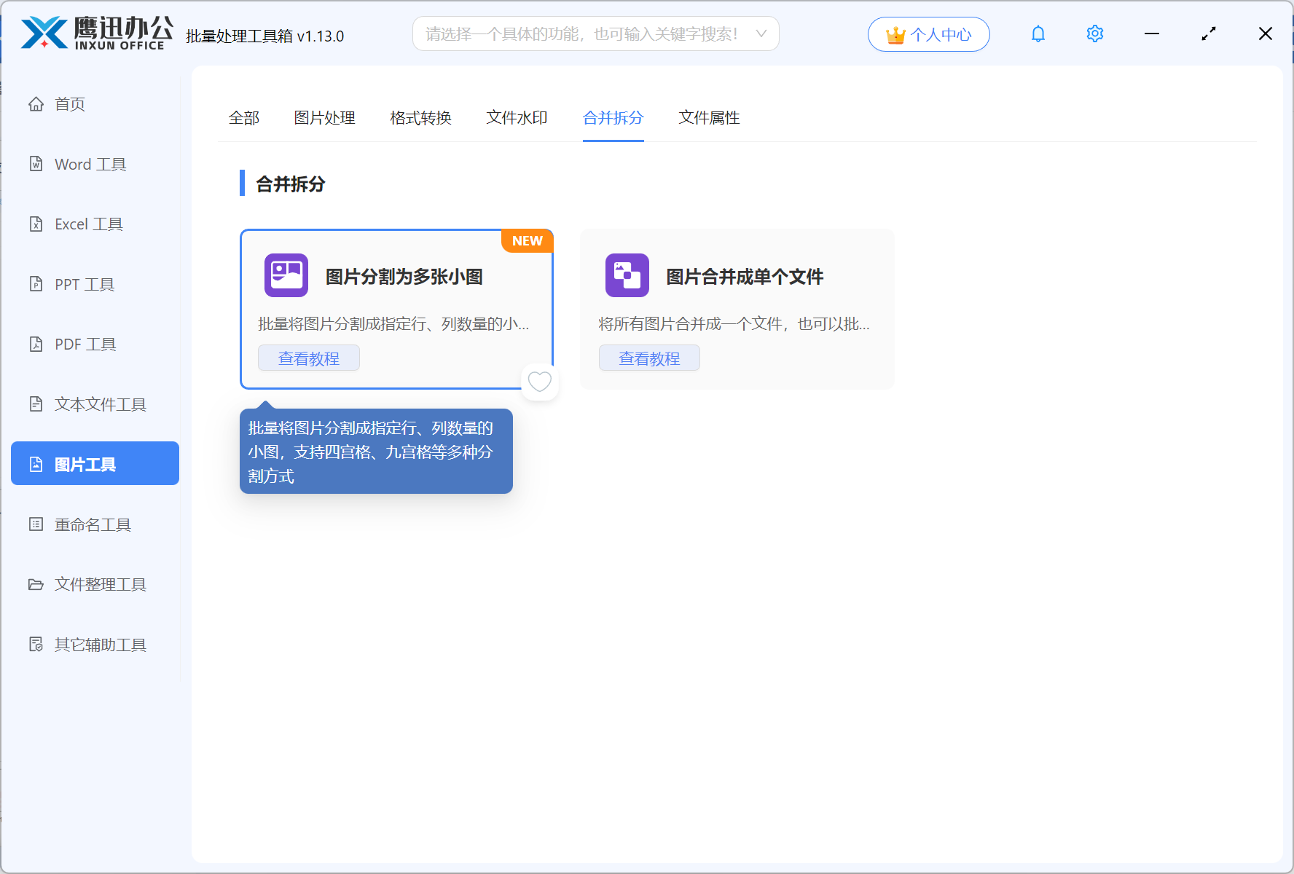Expand the function search dropdown
This screenshot has height=874, width=1294.
pyautogui.click(x=761, y=34)
